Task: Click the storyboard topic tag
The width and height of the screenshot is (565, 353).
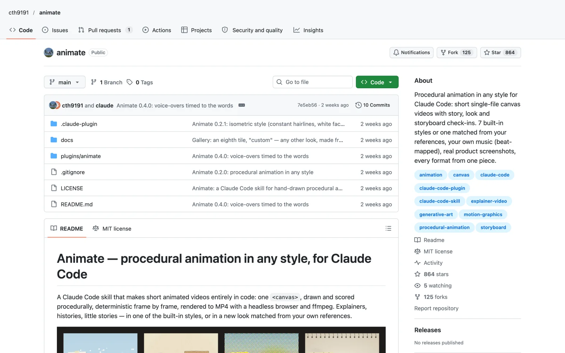Action: pyautogui.click(x=493, y=227)
